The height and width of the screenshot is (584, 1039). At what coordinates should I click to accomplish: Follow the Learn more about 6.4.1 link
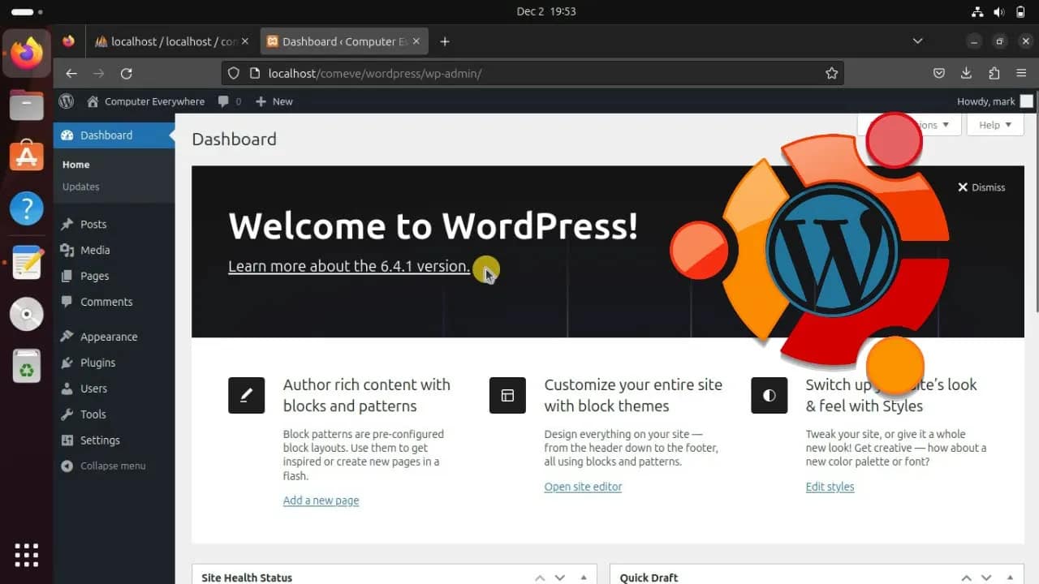(x=347, y=266)
